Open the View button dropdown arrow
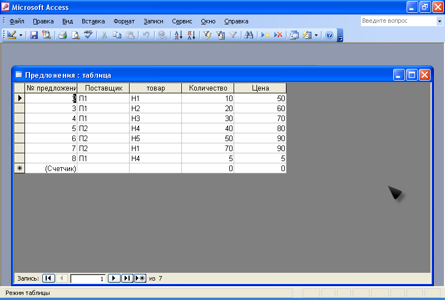 [x=21, y=35]
